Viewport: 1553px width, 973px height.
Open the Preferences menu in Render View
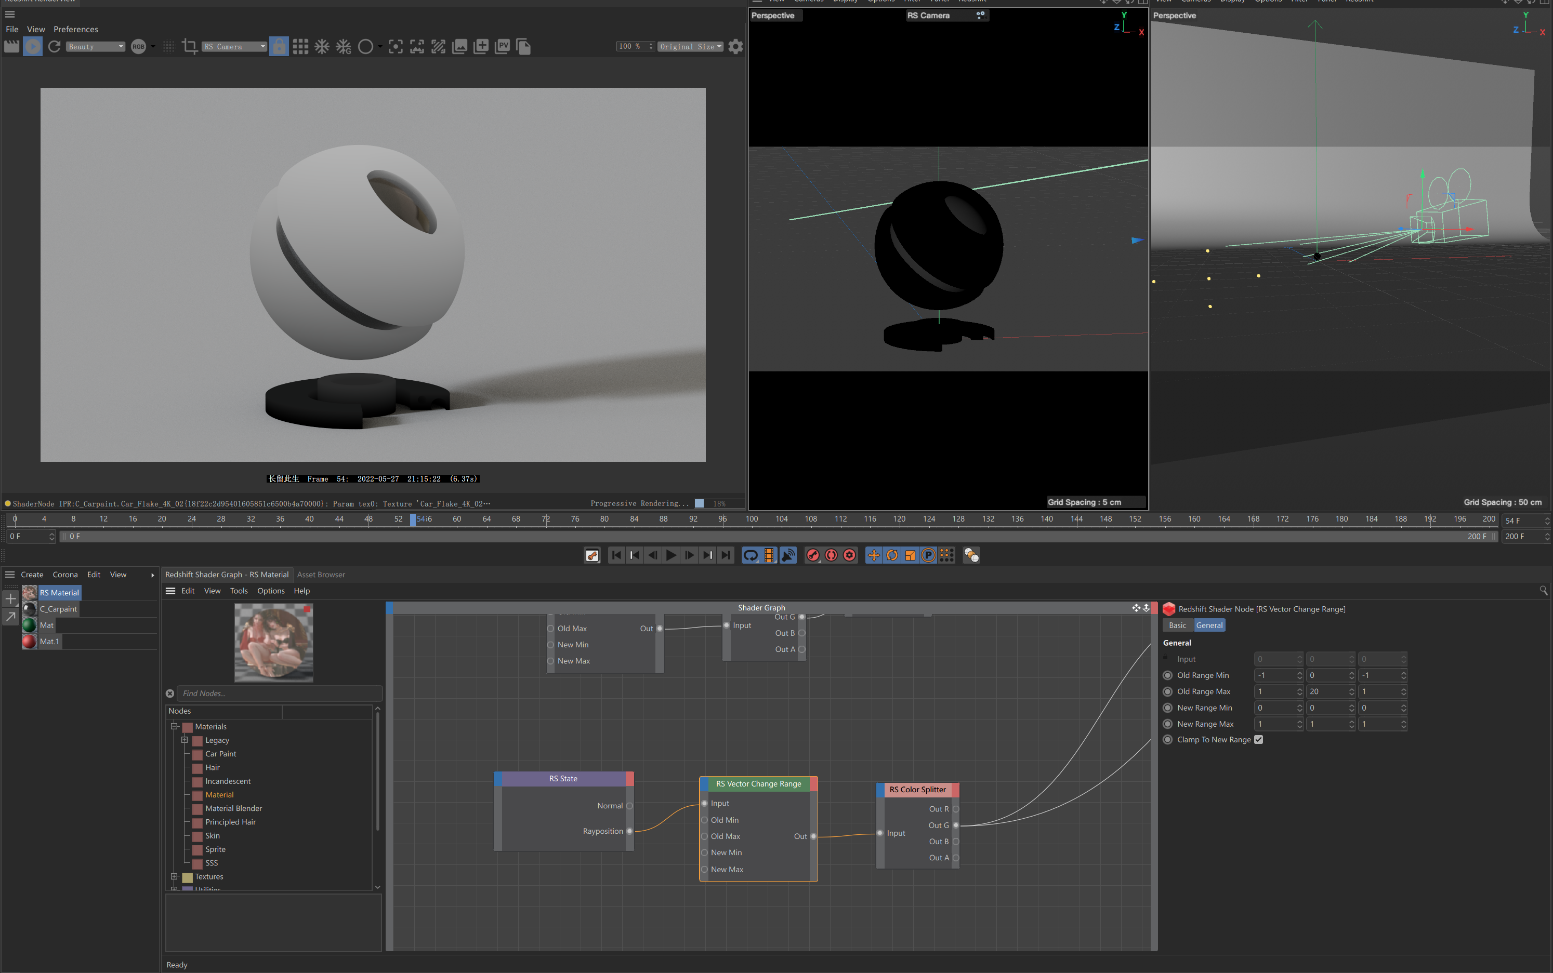pyautogui.click(x=75, y=29)
